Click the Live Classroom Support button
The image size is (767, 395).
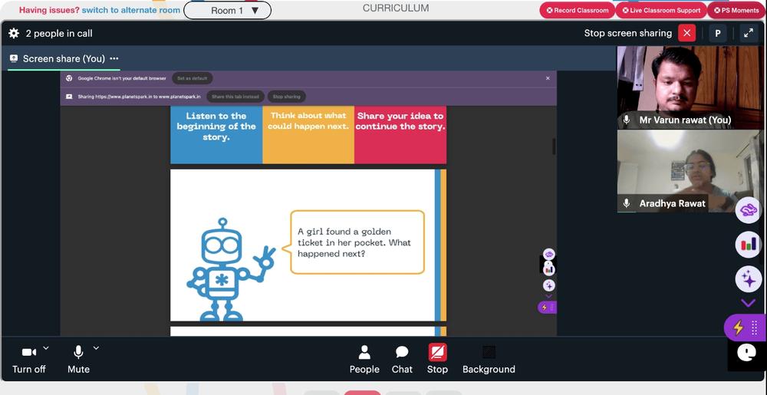click(x=661, y=10)
